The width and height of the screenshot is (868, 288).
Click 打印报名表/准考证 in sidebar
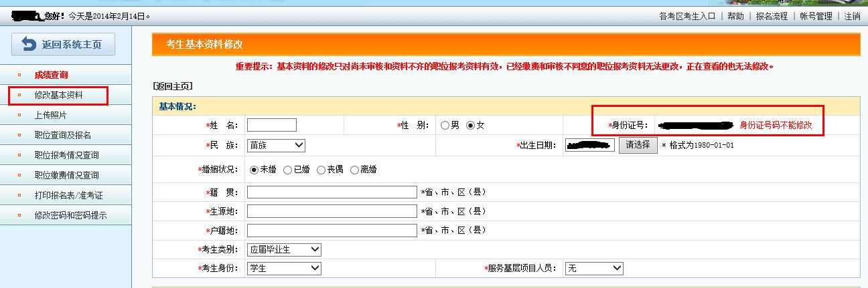(x=68, y=195)
